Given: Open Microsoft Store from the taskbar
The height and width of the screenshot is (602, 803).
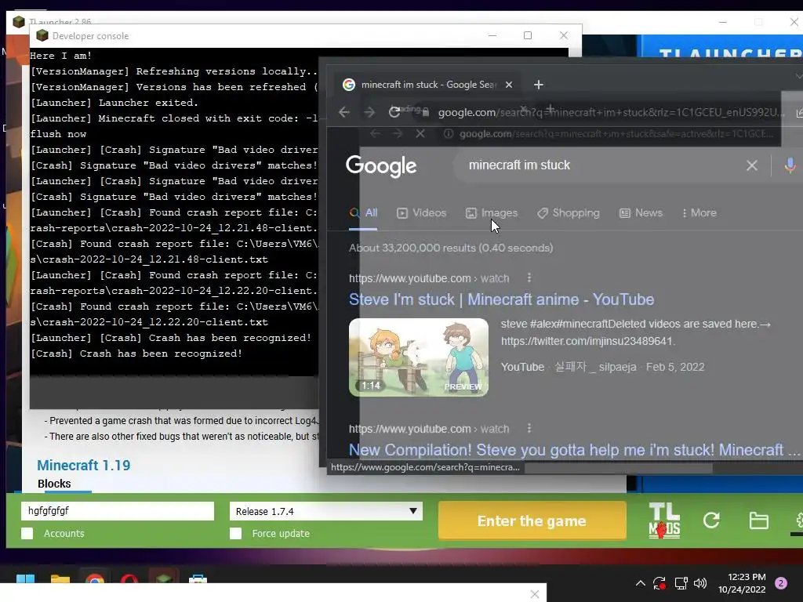Looking at the screenshot, I should (x=198, y=578).
